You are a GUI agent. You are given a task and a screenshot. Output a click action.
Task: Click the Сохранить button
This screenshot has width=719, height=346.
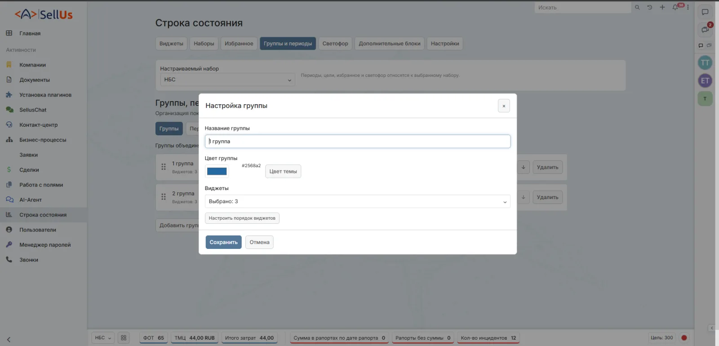pyautogui.click(x=224, y=242)
